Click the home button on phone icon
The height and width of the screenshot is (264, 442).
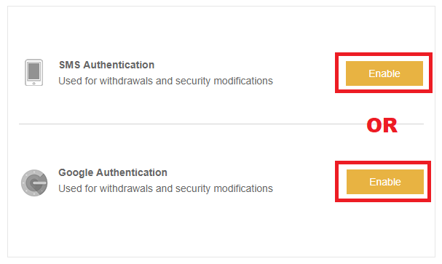(x=33, y=83)
